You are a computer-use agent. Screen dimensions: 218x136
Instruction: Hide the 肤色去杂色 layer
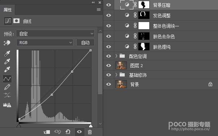click(108, 36)
